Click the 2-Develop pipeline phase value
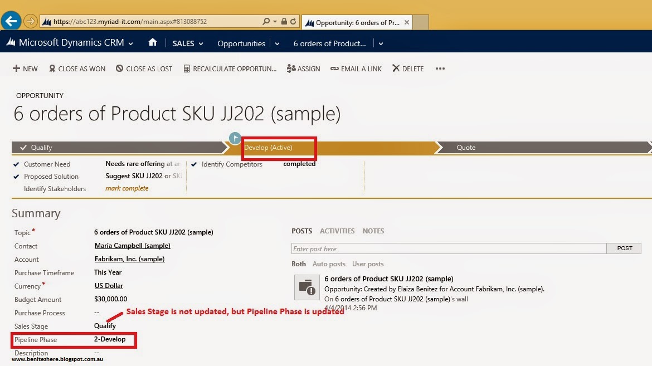The height and width of the screenshot is (366, 652). pyautogui.click(x=110, y=339)
